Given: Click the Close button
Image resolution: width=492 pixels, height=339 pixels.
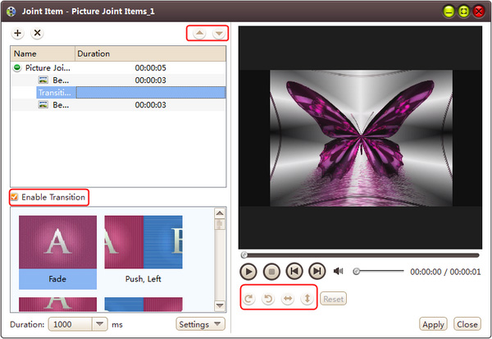Looking at the screenshot, I should click(467, 324).
